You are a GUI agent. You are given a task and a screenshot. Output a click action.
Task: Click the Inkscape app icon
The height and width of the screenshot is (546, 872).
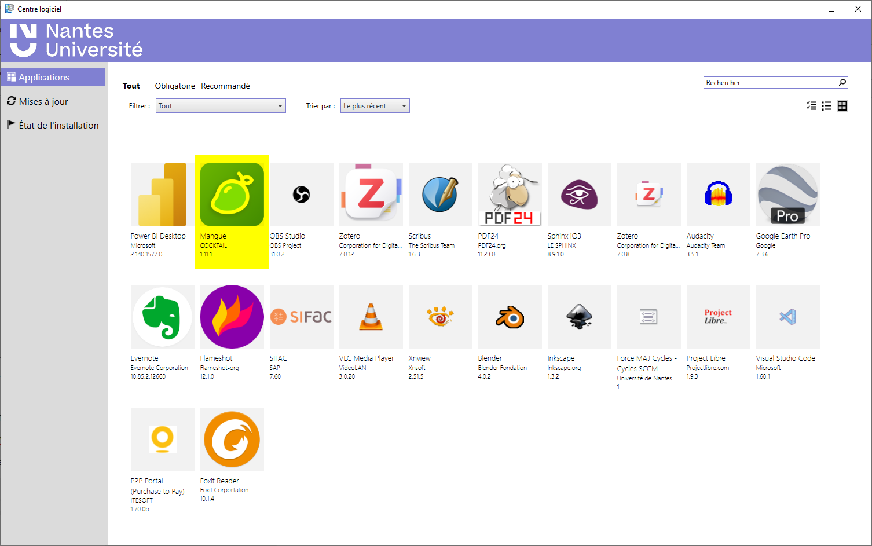tap(579, 317)
